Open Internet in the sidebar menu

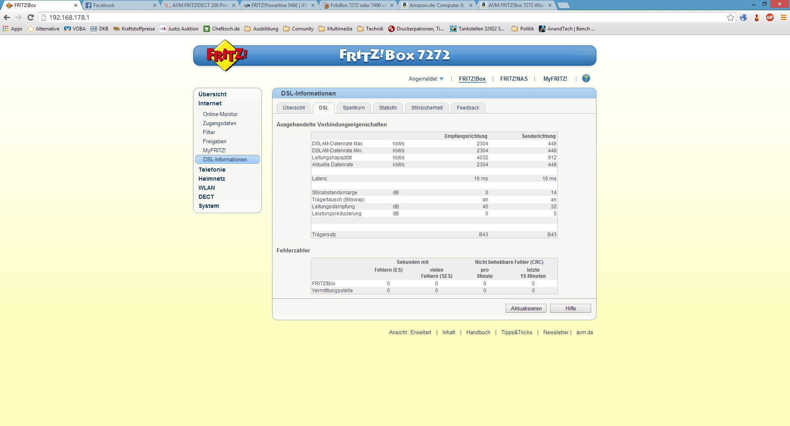pyautogui.click(x=210, y=103)
